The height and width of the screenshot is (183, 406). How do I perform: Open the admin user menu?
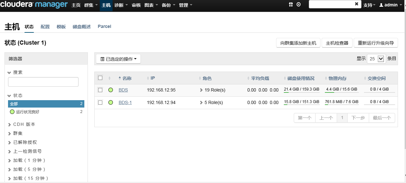tap(390, 5)
